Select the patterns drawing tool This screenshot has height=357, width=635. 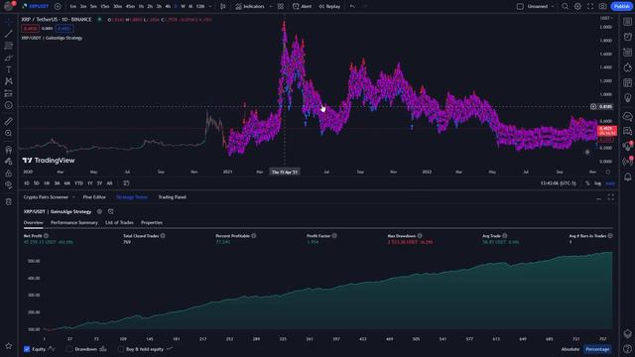(x=9, y=81)
